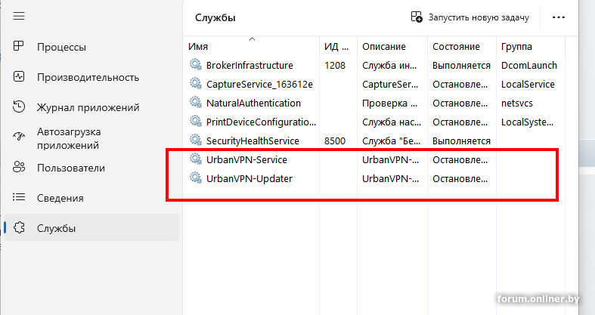Click the Службы puzzle icon

[20, 228]
